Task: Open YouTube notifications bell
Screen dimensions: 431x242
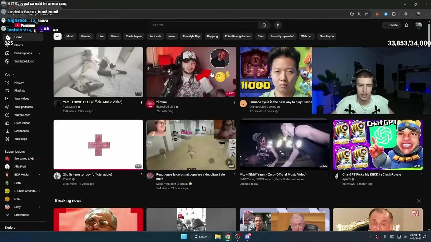Action: (406, 25)
